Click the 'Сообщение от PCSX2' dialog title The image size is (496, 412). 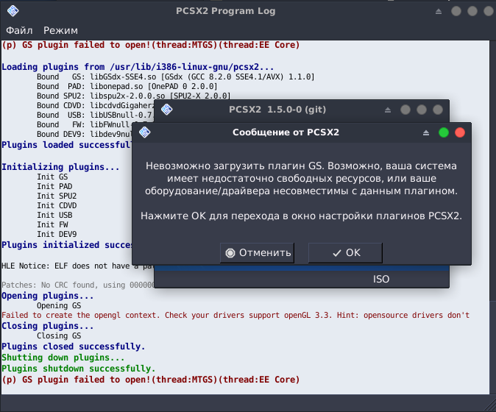click(286, 132)
